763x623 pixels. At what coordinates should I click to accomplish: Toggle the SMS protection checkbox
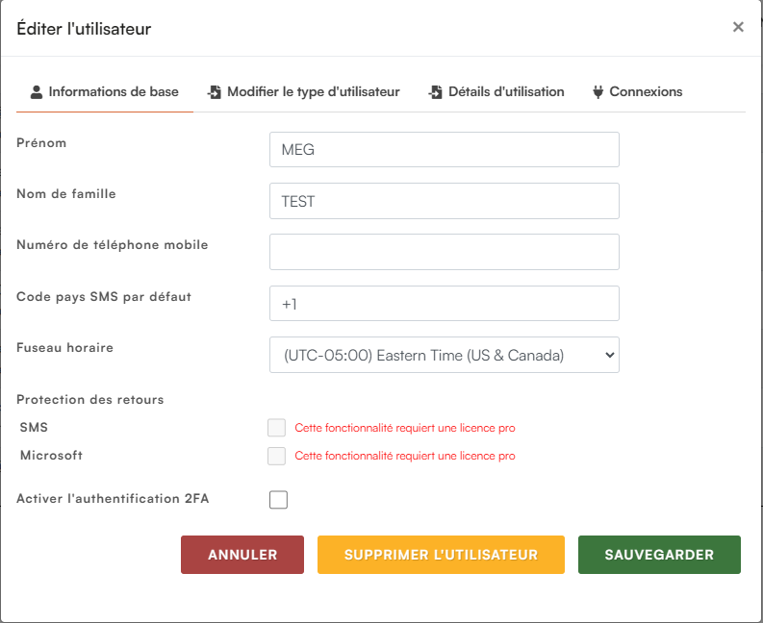(277, 428)
